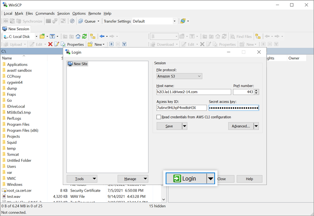
Task: Expand the Queue dropdown arrow
Action: (x=99, y=21)
